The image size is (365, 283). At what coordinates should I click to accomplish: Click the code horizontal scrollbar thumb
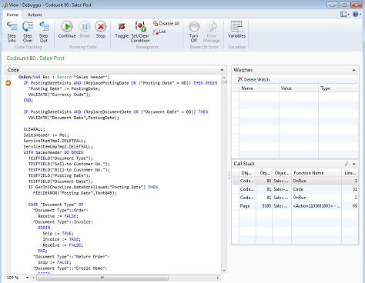click(x=102, y=278)
